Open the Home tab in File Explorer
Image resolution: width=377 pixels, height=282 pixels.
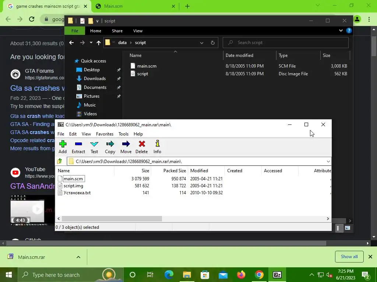[95, 31]
